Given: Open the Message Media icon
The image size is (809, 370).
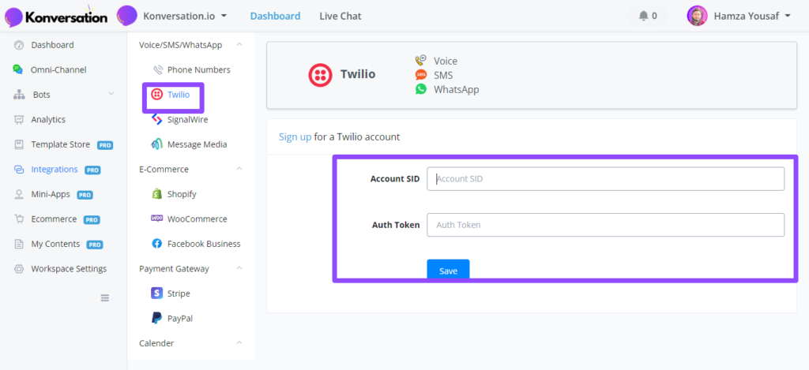Looking at the screenshot, I should (157, 144).
